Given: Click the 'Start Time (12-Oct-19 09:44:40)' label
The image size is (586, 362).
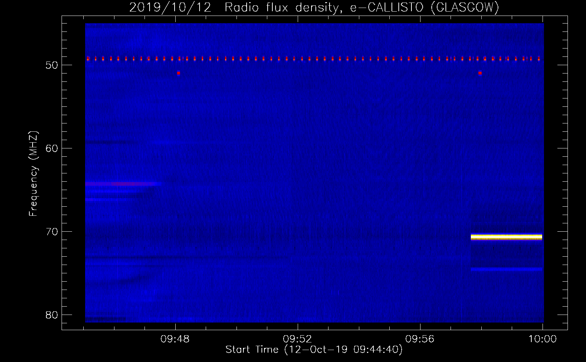Looking at the screenshot, I should (314, 350).
